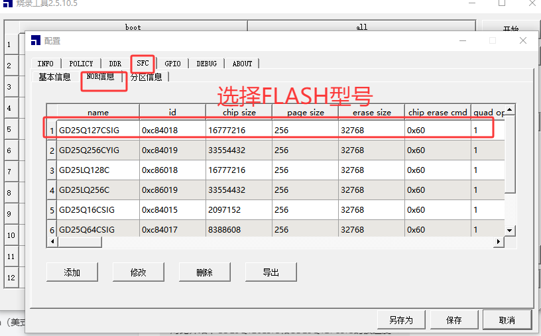
Task: Close the 配置 dialog window
Action: coord(523,40)
